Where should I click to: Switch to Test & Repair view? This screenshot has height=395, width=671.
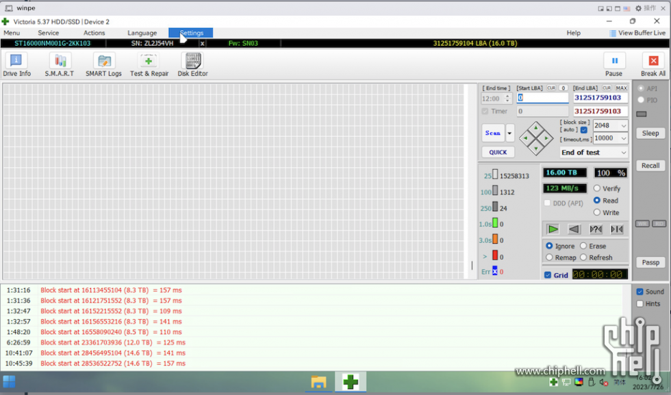pos(149,64)
